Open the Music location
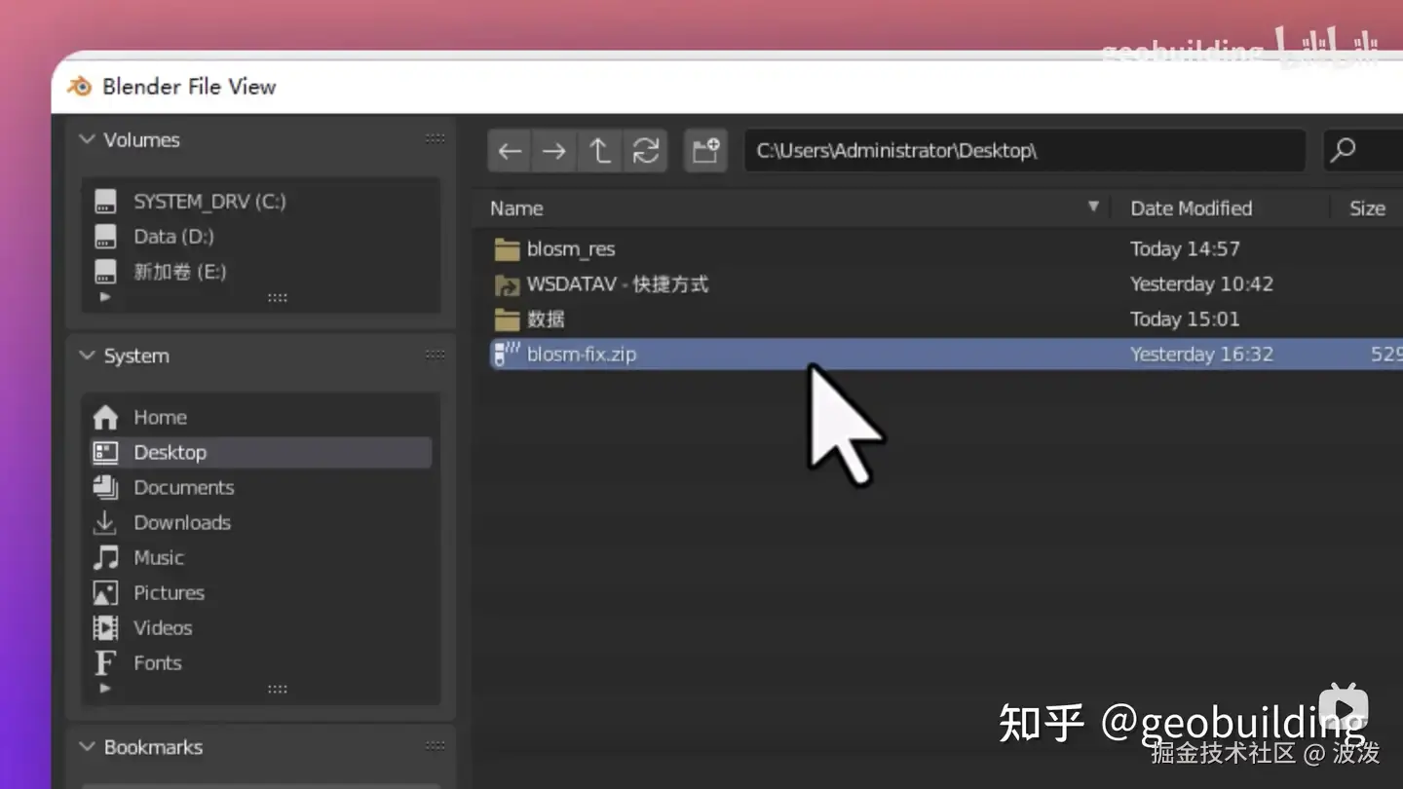The width and height of the screenshot is (1403, 789). point(159,557)
